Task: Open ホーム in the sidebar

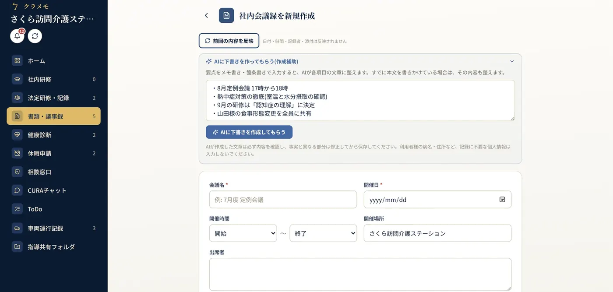Action: [x=53, y=61]
